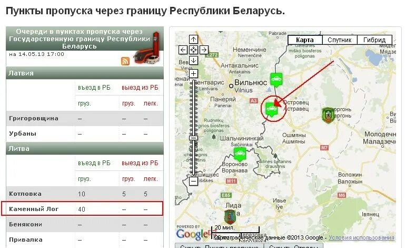
Task: Zoom out with the minus button
Action: pyautogui.click(x=193, y=181)
